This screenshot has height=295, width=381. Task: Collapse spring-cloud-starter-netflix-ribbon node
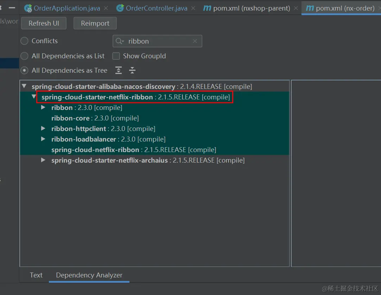tap(34, 97)
